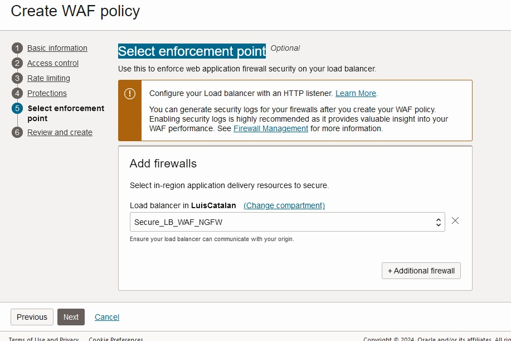Go to Basic information step

point(57,49)
